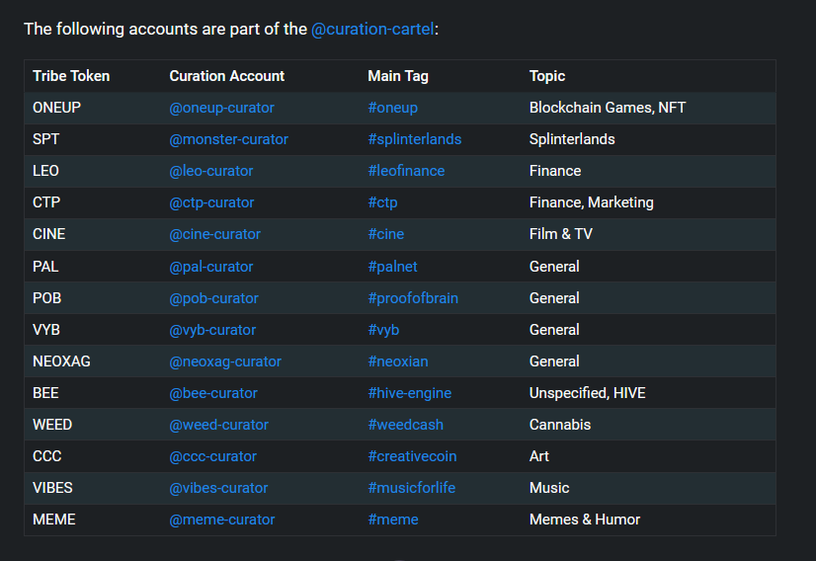816x561 pixels.
Task: Visit the @monster-curator profile link
Action: click(228, 139)
